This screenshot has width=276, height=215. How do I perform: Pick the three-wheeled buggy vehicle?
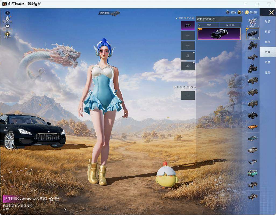tap(253, 57)
